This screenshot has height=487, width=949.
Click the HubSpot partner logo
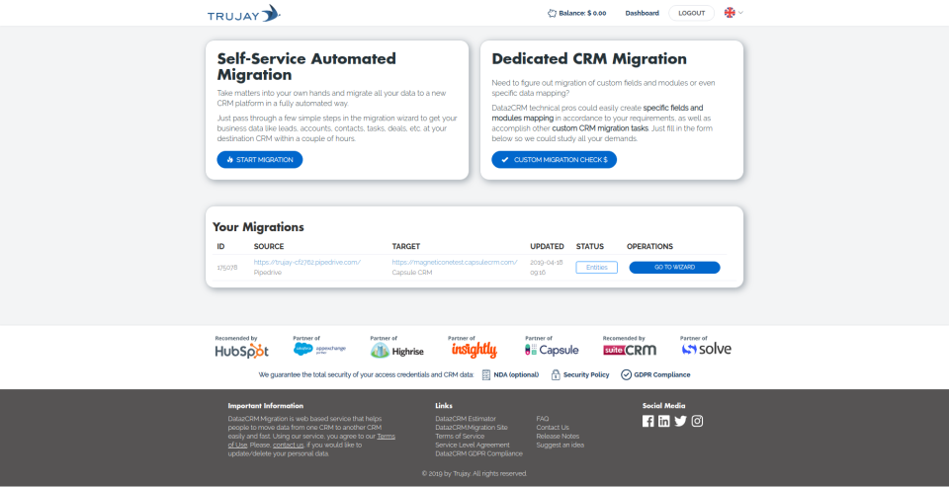tap(241, 351)
